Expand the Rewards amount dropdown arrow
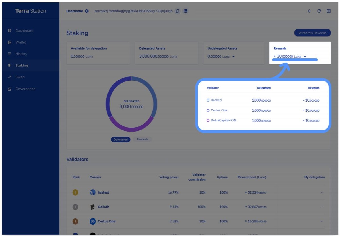340x236 pixels. click(305, 57)
